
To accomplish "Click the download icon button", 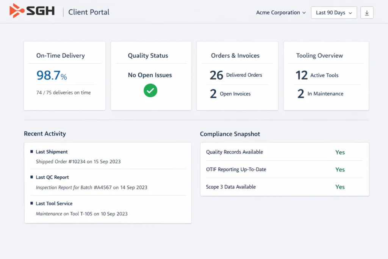I will pos(367,13).
